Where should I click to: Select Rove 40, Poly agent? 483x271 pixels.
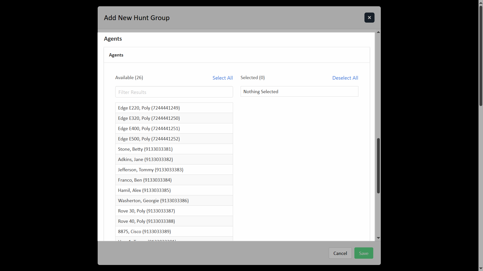point(174,221)
